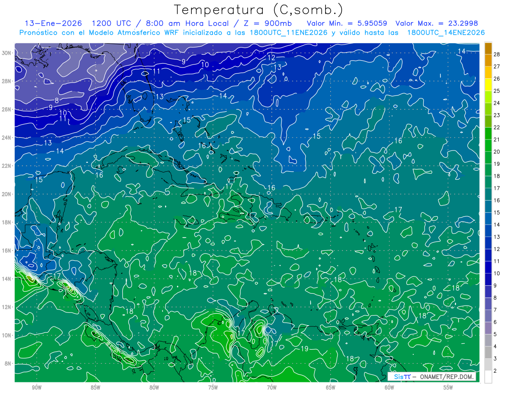Click the valid-until time "1800UTC_14ENE2026"

pyautogui.click(x=446, y=33)
